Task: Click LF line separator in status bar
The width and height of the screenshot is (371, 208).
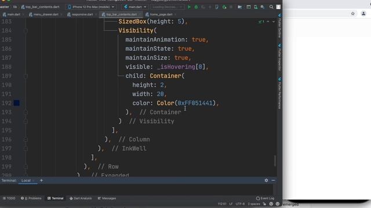Action: click(x=231, y=204)
